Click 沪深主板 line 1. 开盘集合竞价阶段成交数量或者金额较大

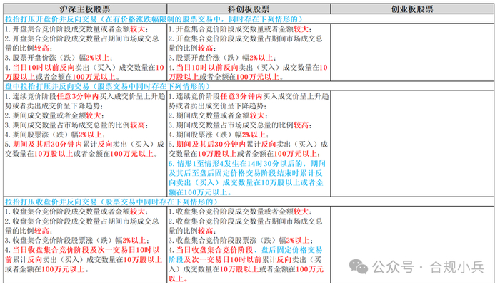76,29
